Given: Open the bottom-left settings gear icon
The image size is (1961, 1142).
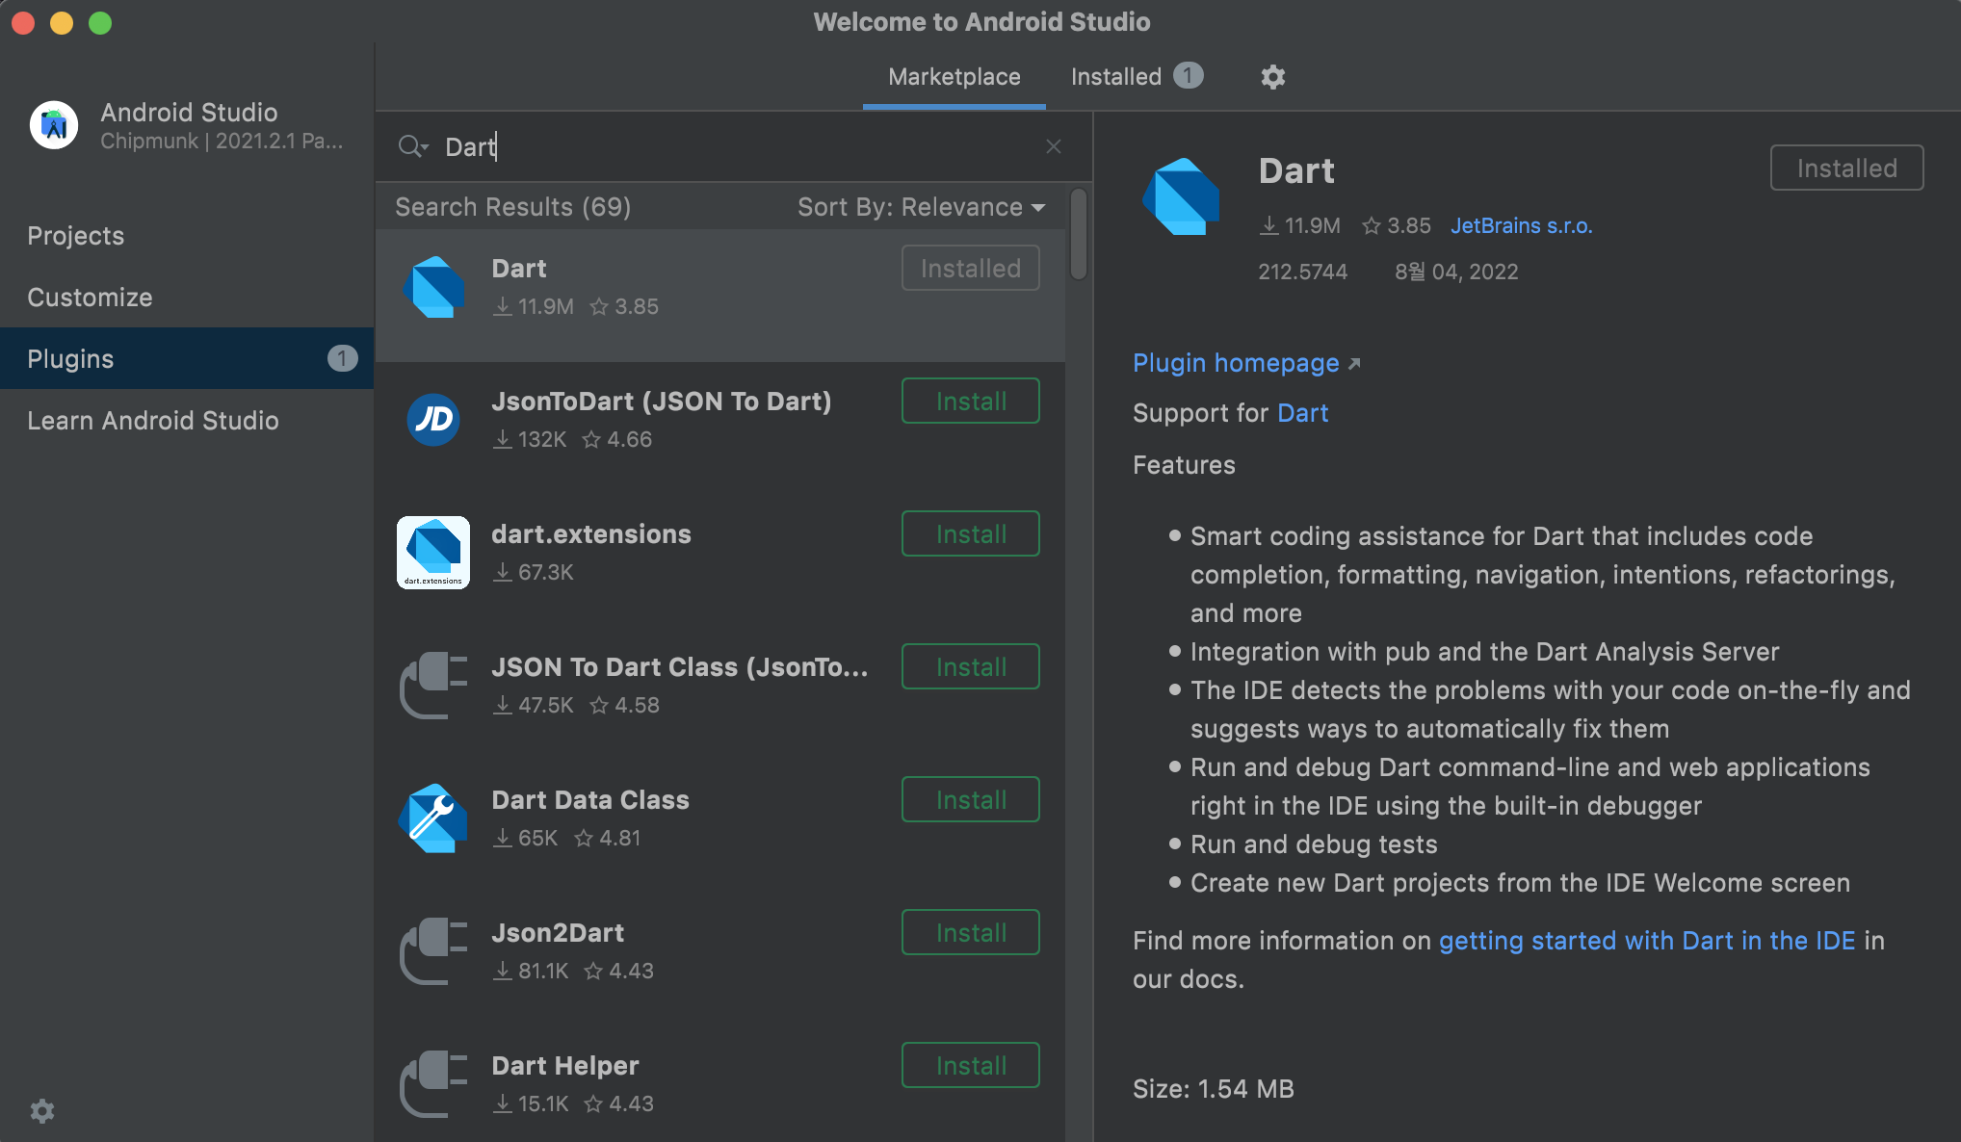Looking at the screenshot, I should 42,1111.
